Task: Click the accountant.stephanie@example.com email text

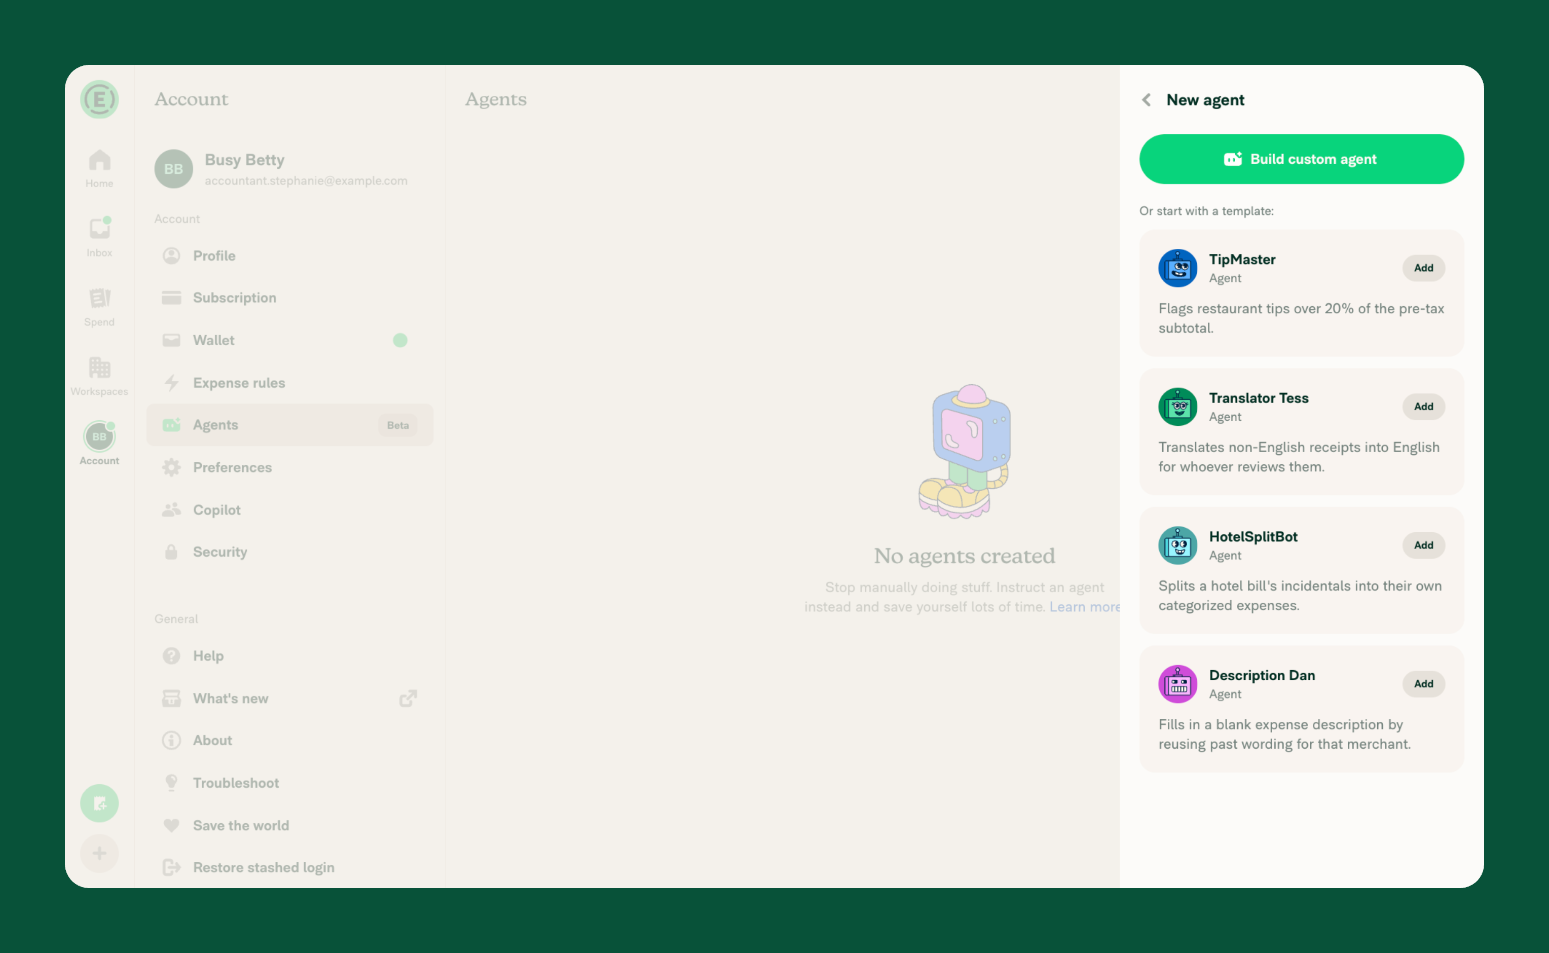Action: click(x=306, y=181)
